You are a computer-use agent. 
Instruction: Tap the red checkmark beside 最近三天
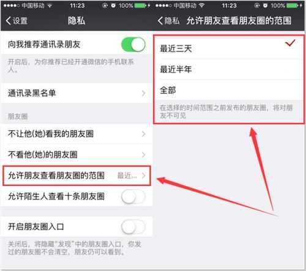click(x=290, y=43)
